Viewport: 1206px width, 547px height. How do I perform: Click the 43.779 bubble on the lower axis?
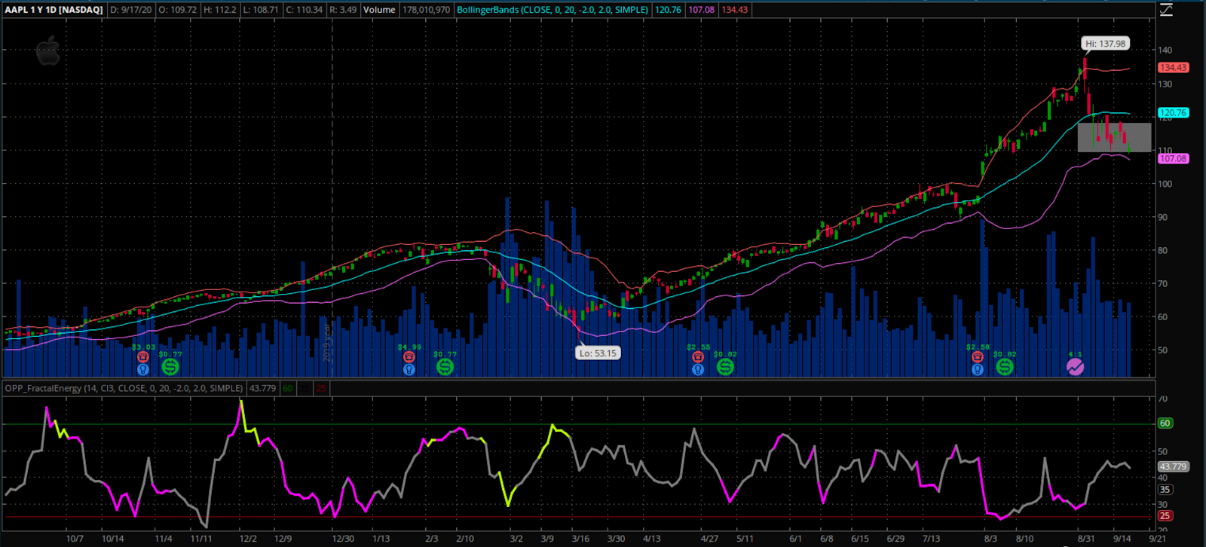point(1173,466)
